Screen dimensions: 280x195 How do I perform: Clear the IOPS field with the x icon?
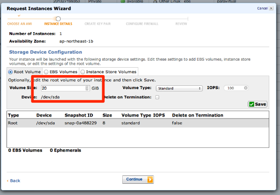[246, 88]
